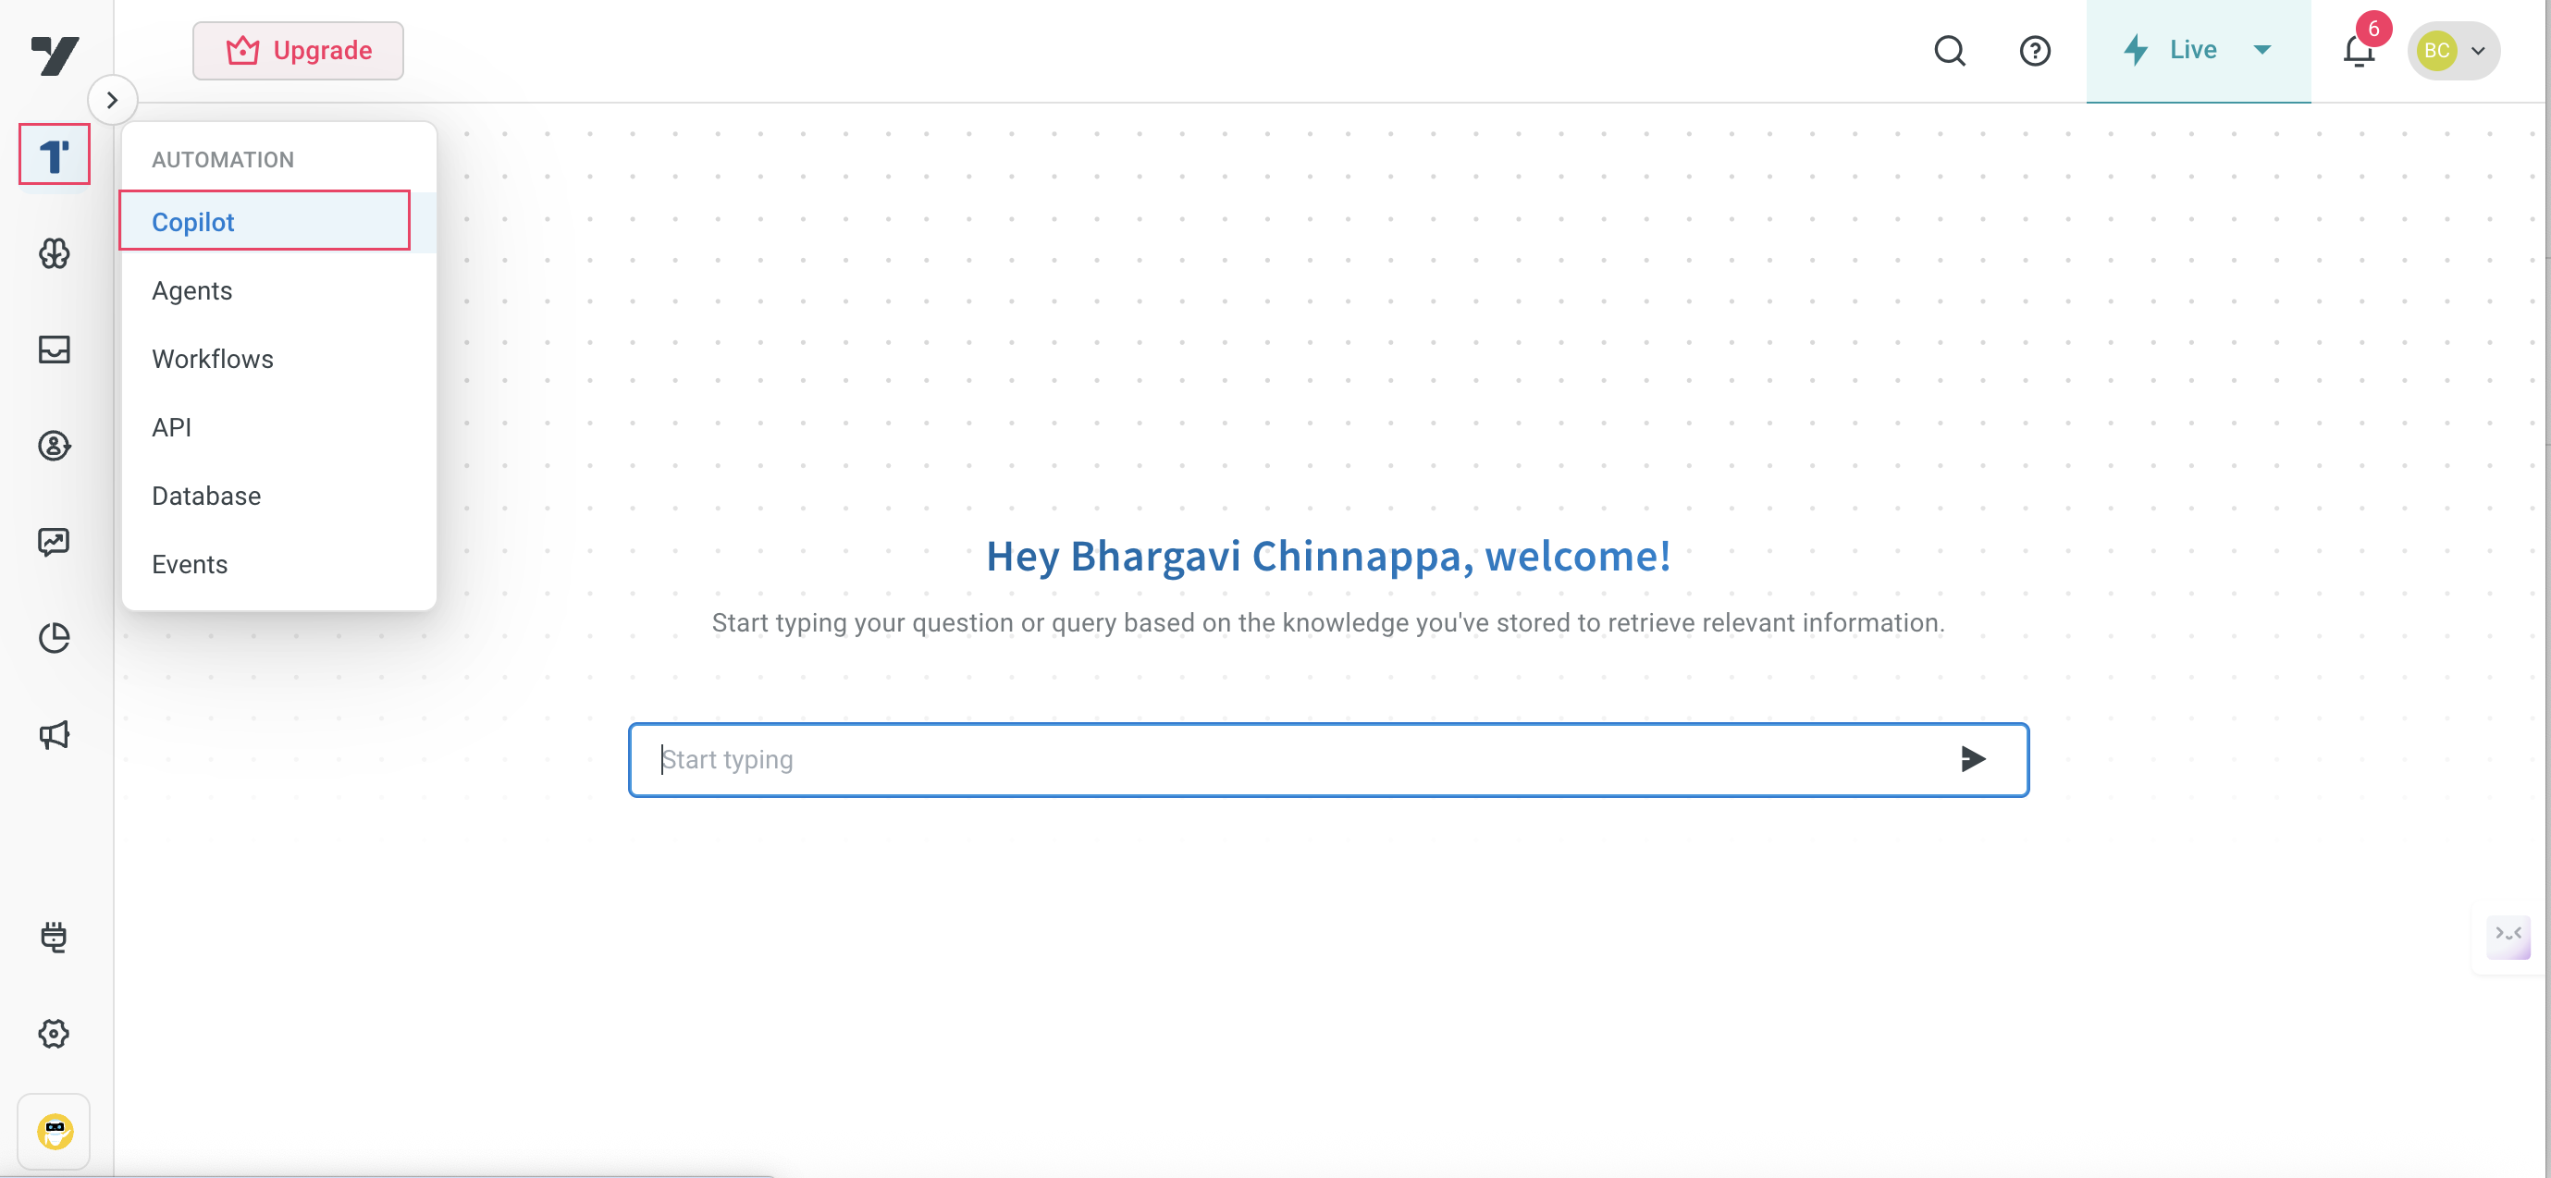This screenshot has height=1178, width=2551.
Task: Open the Live environment dropdown
Action: point(2198,51)
